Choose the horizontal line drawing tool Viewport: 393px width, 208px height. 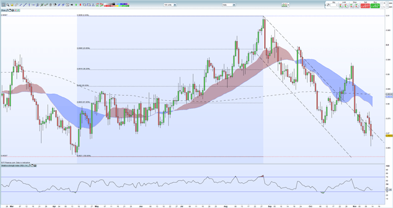coord(34,5)
